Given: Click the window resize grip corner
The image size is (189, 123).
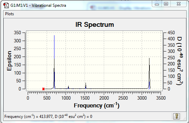Looking at the screenshot, I should pyautogui.click(x=184, y=119).
